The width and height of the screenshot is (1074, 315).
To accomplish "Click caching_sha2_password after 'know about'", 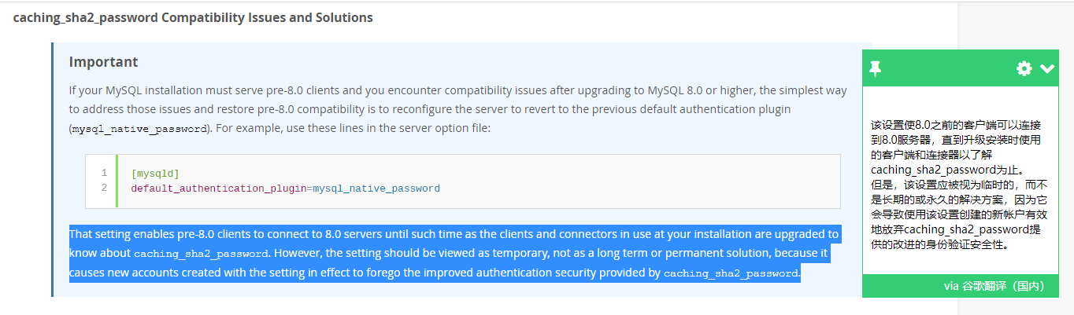I will pyautogui.click(x=202, y=255).
